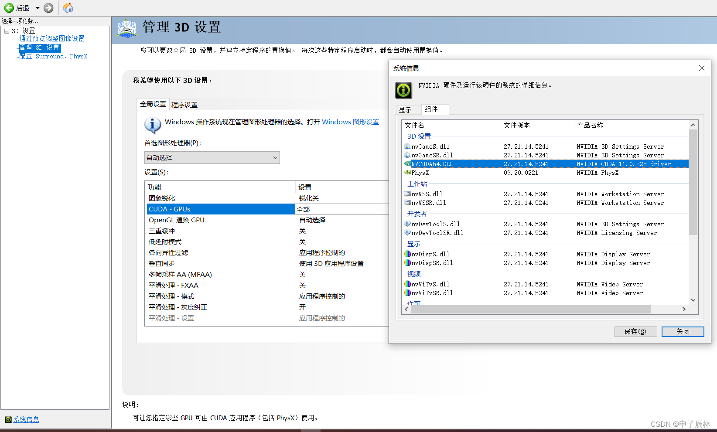This screenshot has height=432, width=717.
Task: Click the 文件名 column header
Action: [x=451, y=125]
